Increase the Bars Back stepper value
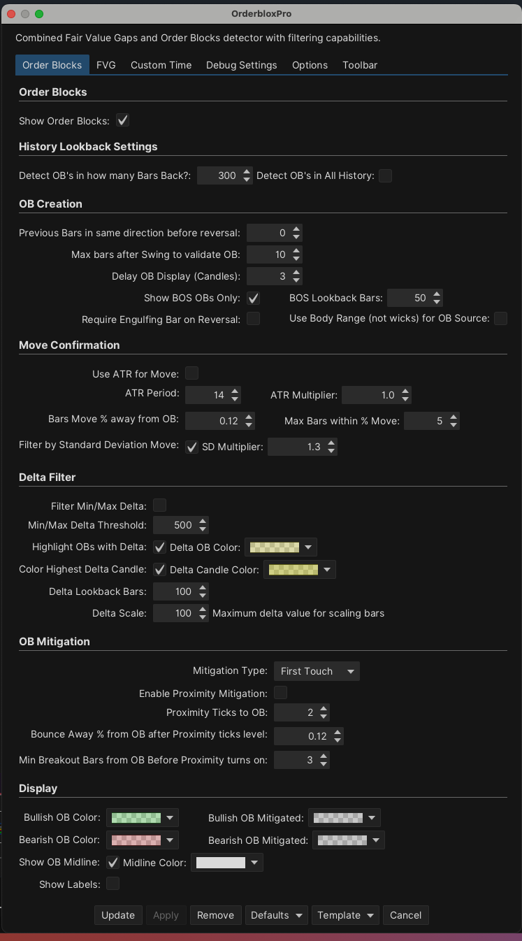 [x=247, y=172]
